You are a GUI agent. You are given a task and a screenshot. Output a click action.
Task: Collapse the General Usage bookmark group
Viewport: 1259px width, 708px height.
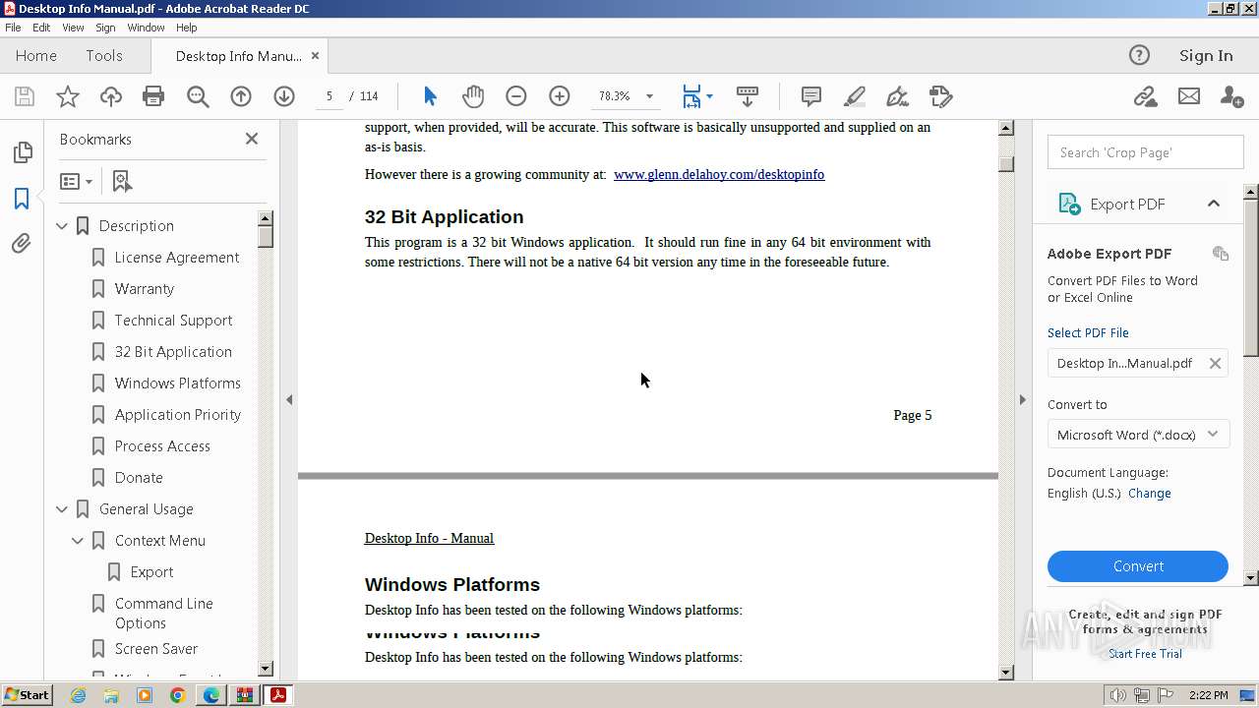[x=62, y=509]
